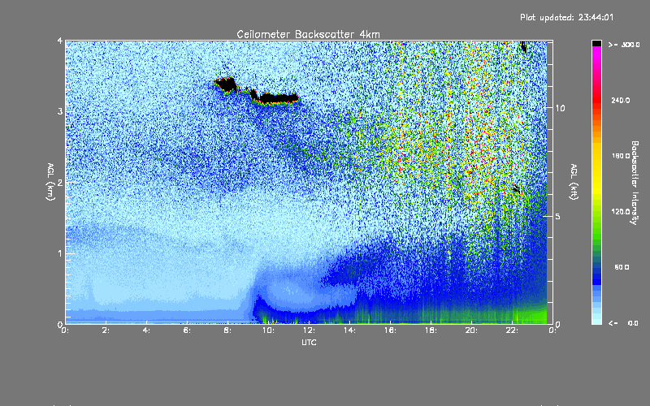Click the '5' tick on the AGL kft axis
Screen dimensions: 650x406
pos(557,216)
